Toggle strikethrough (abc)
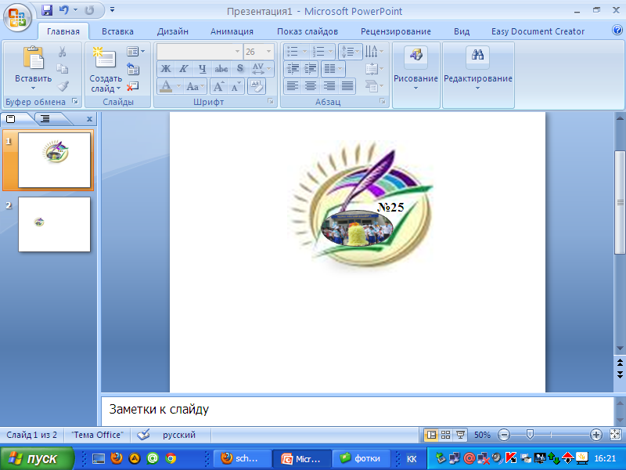The width and height of the screenshot is (626, 470). [221, 69]
